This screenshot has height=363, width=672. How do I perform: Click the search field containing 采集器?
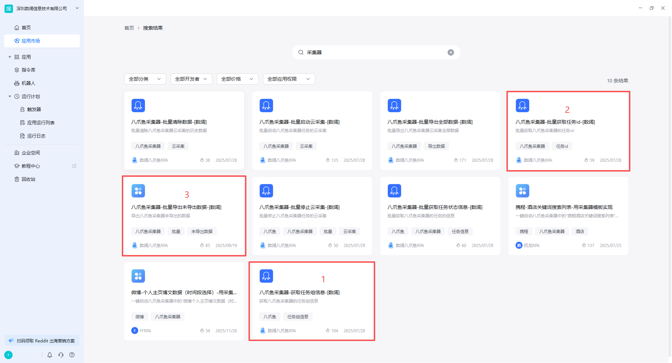click(x=376, y=52)
